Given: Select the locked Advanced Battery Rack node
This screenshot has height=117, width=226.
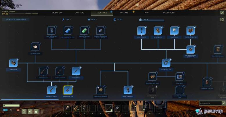Looking at the screenshot, I should pyautogui.click(x=153, y=90).
